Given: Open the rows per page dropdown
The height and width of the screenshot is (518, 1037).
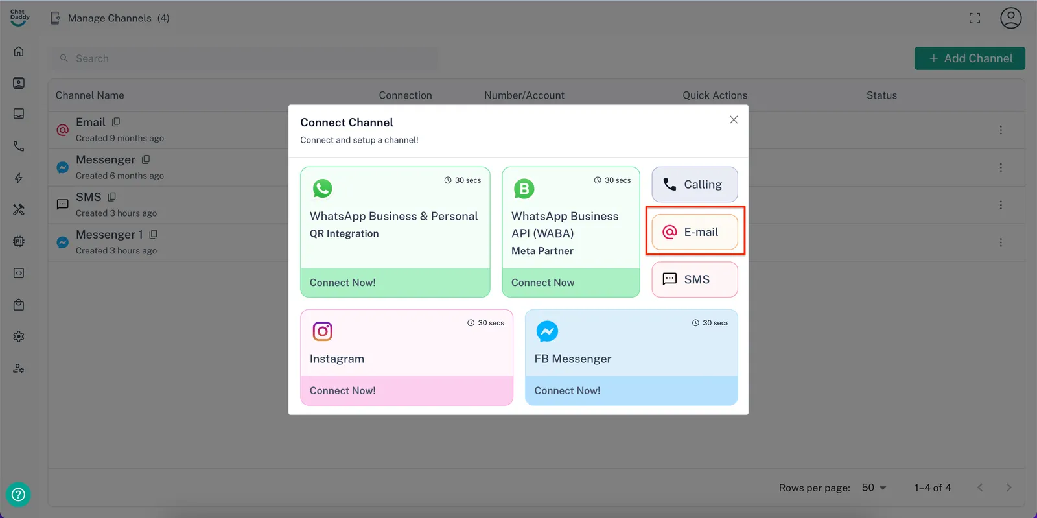Looking at the screenshot, I should click(874, 488).
